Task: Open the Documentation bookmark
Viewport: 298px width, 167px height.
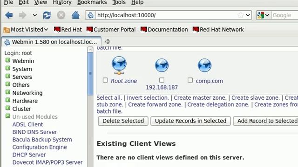Action: (x=164, y=30)
